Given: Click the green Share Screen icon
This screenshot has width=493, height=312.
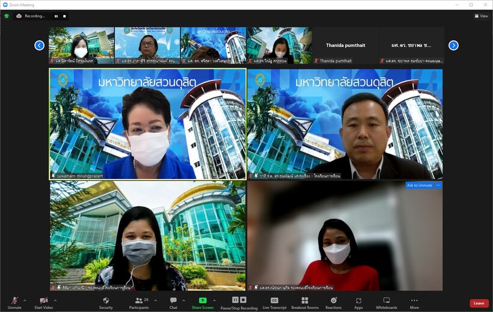Looking at the screenshot, I should click(203, 301).
